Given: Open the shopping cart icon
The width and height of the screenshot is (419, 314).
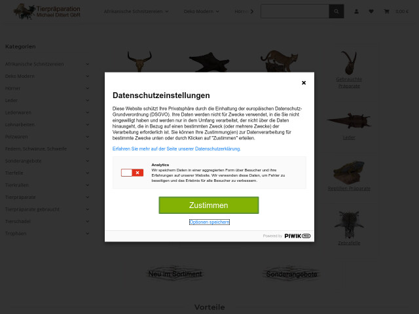Looking at the screenshot, I should (x=386, y=12).
